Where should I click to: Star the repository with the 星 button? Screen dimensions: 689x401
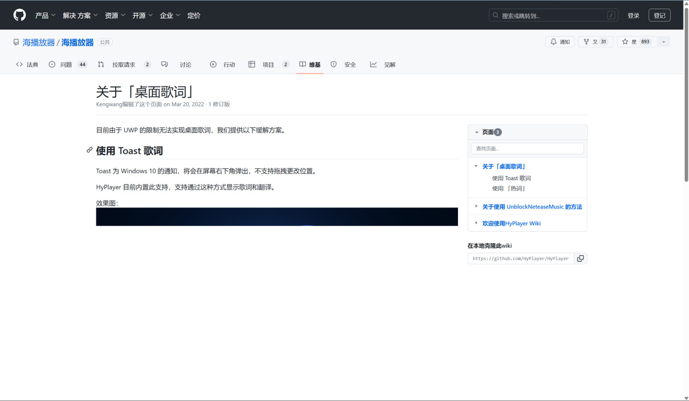pyautogui.click(x=637, y=42)
